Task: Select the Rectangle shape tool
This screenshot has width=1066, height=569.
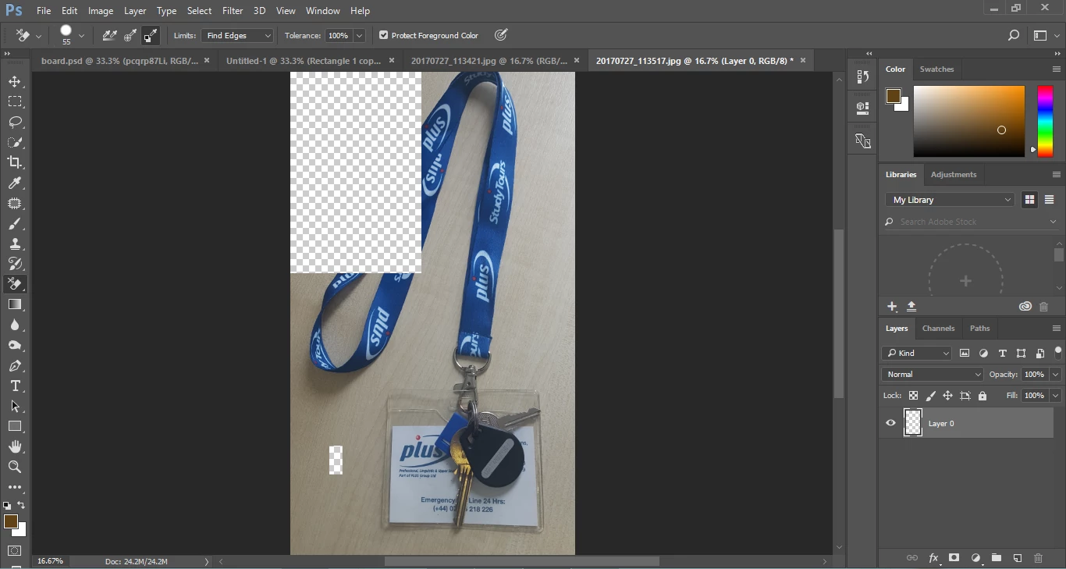Action: 15,427
